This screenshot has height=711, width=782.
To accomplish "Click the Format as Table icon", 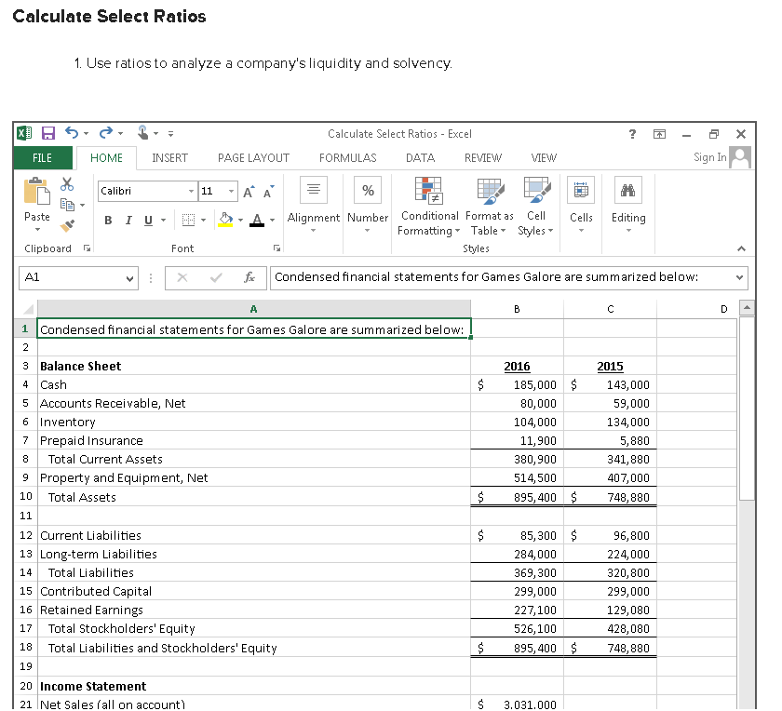I will coord(489,207).
